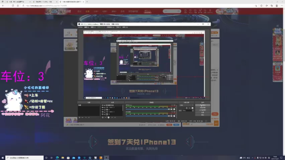Screen dimensions: 285x160
Task: Click the Studio Mode button in OBS controls
Action: (203, 110)
